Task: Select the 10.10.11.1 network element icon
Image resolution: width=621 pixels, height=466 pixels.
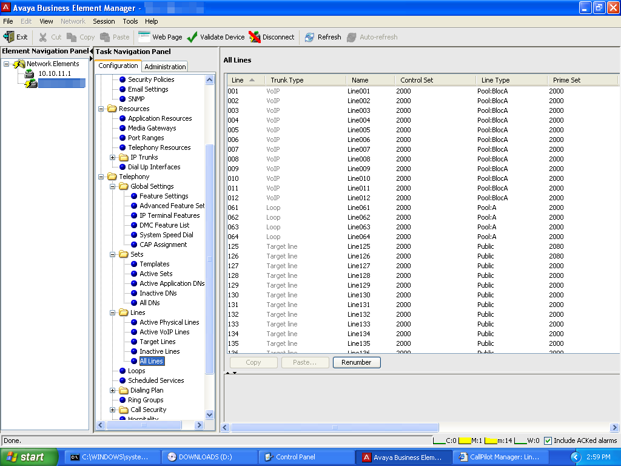Action: pyautogui.click(x=29, y=73)
